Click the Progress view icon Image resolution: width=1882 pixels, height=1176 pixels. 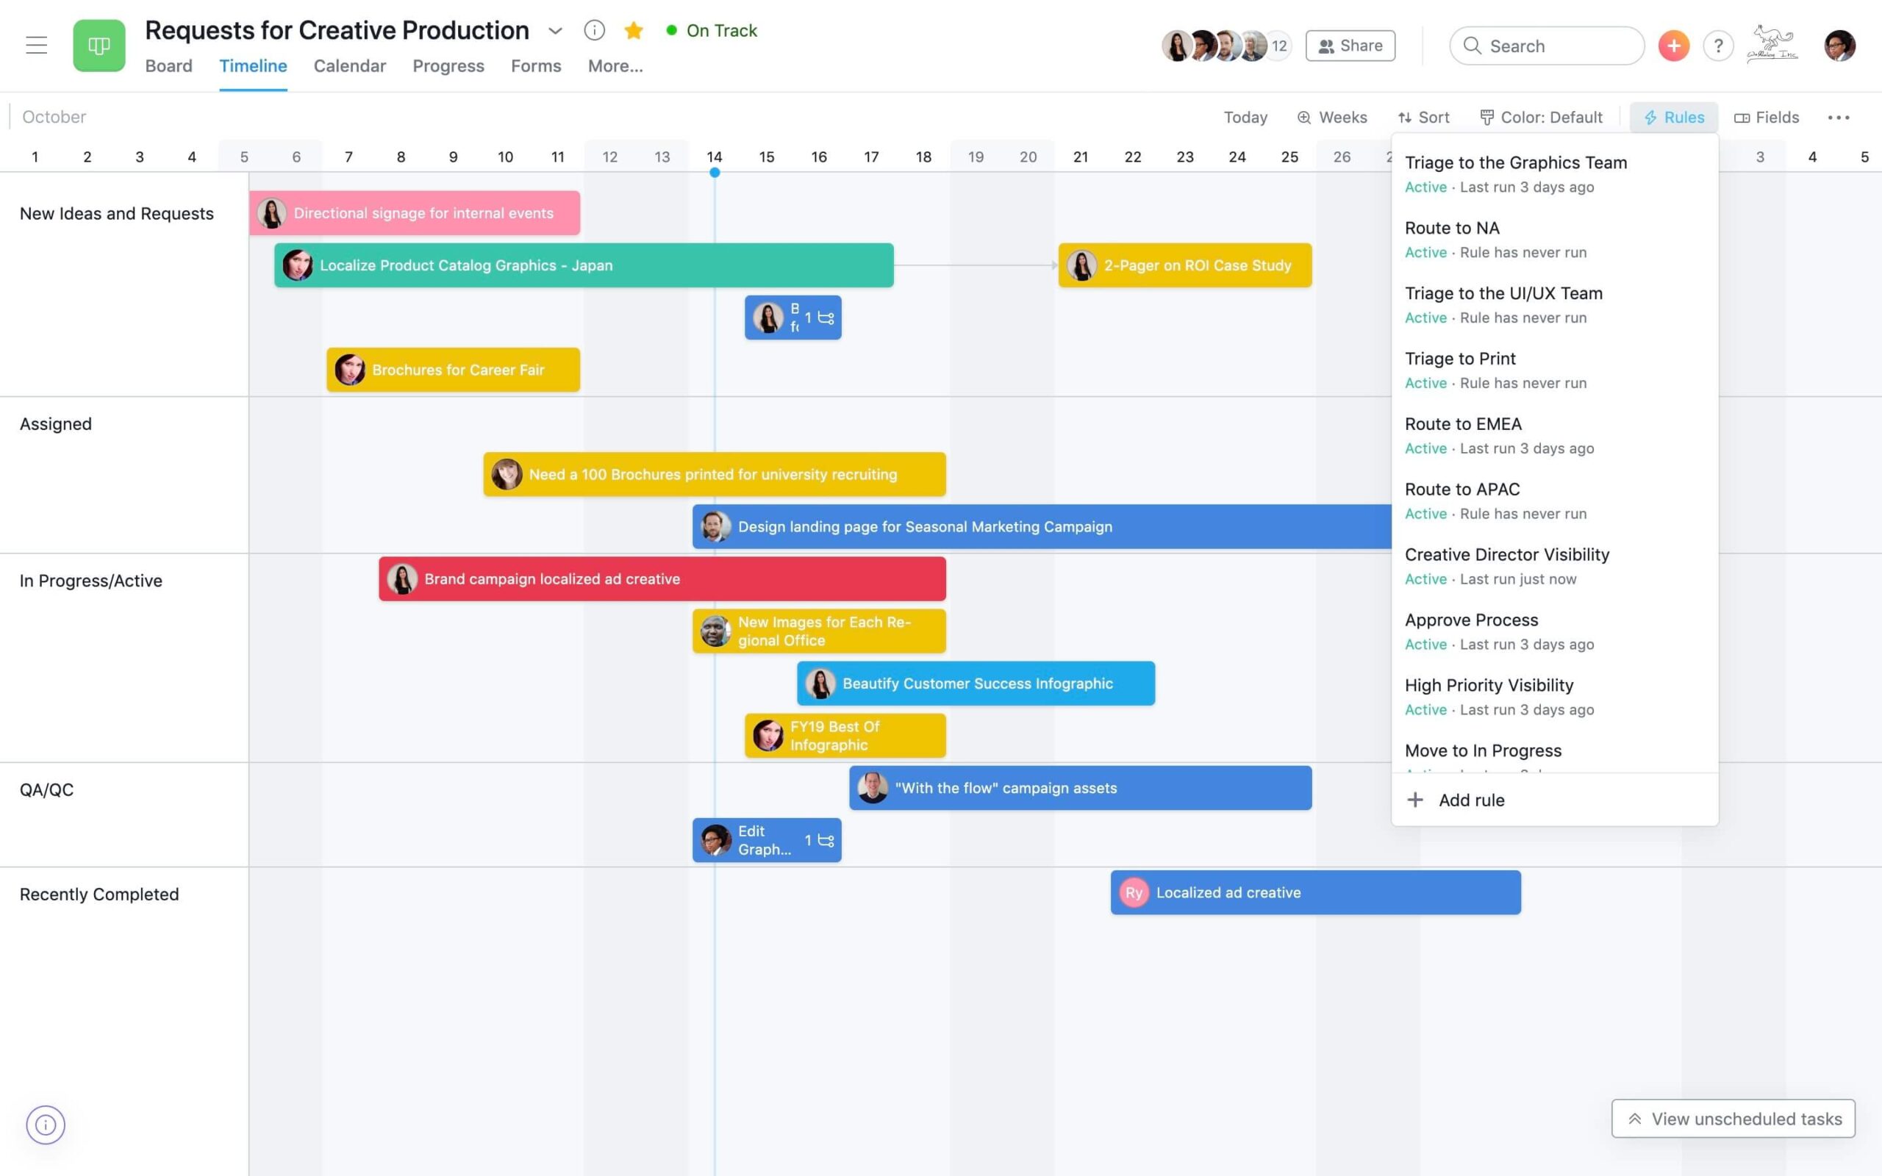tap(448, 64)
